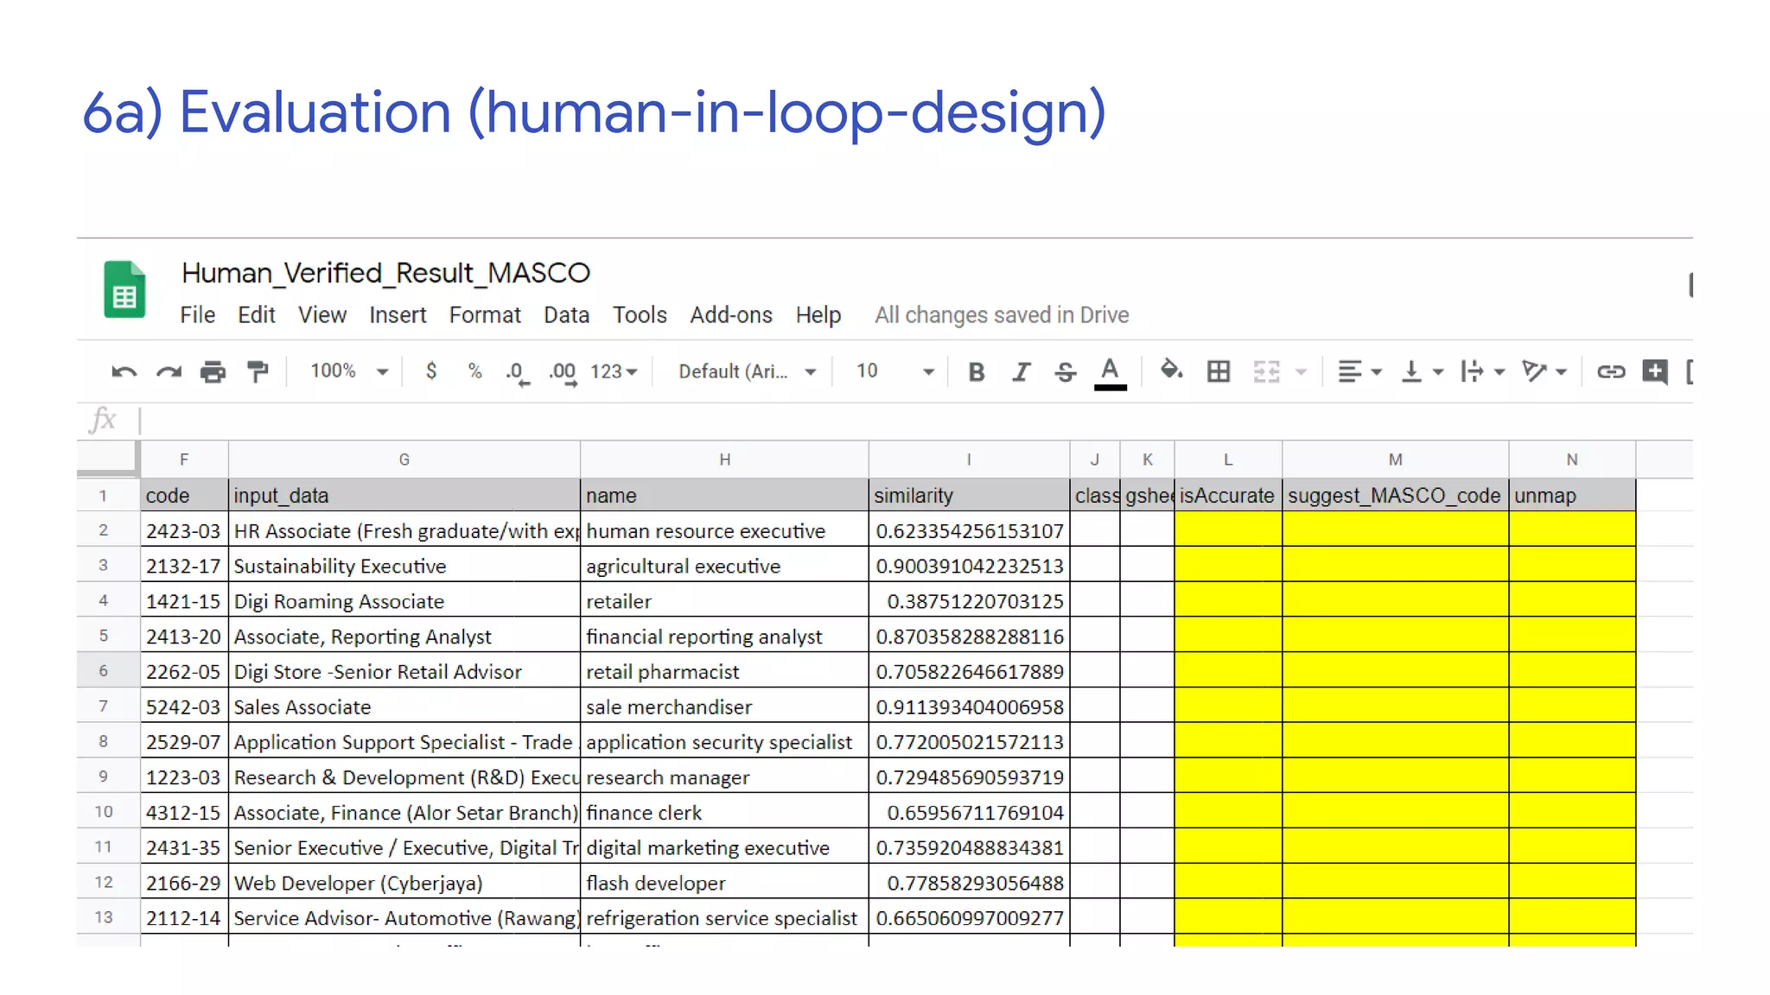1770x995 pixels.
Task: Click similarity value 0.38751220703125
Action: [969, 601]
